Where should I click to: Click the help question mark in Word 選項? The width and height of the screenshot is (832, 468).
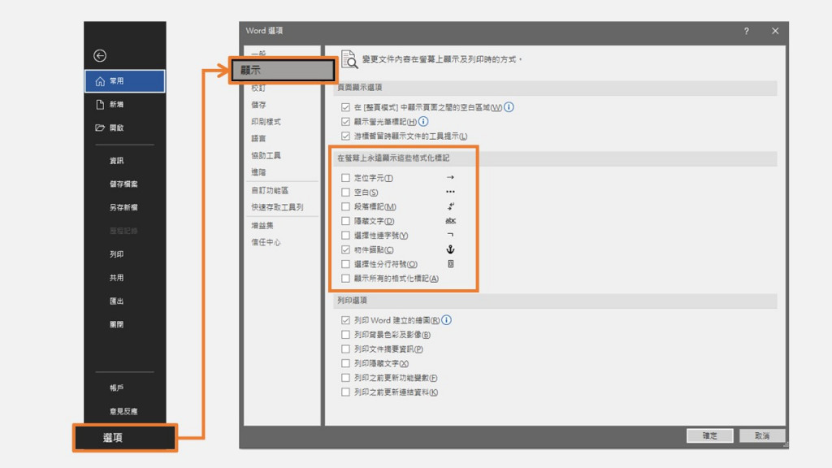click(x=746, y=32)
